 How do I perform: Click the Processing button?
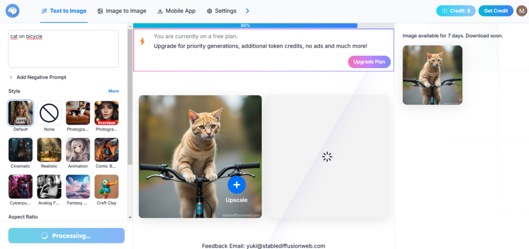[x=67, y=236]
